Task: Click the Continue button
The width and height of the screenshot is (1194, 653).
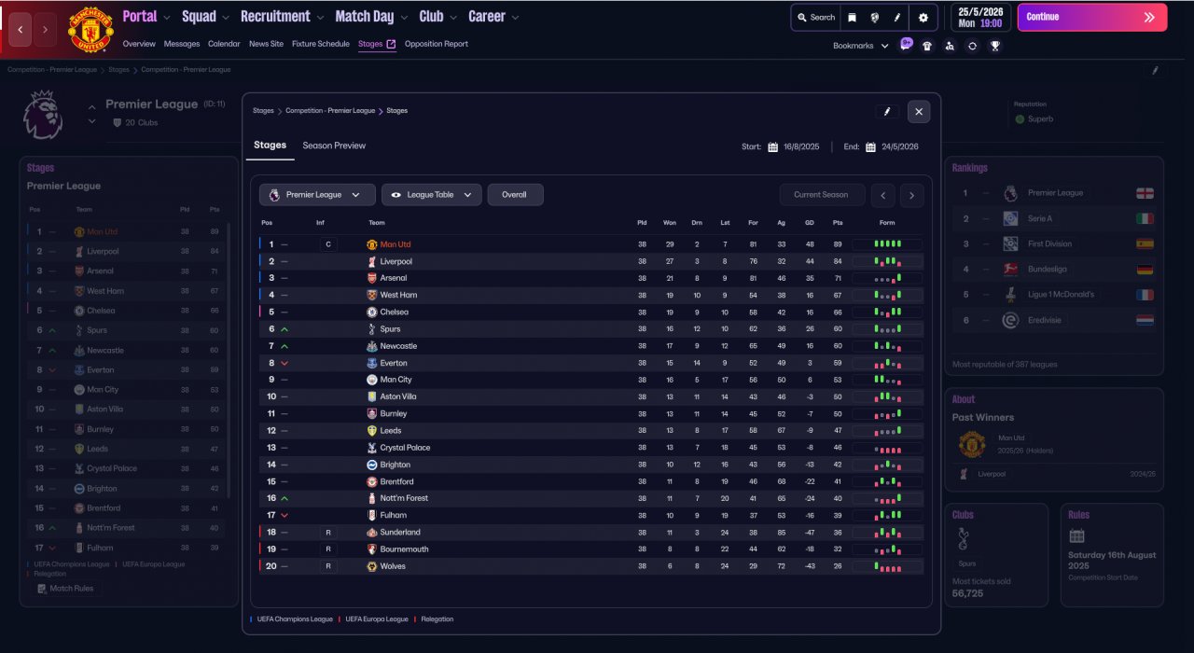Action: click(1091, 17)
